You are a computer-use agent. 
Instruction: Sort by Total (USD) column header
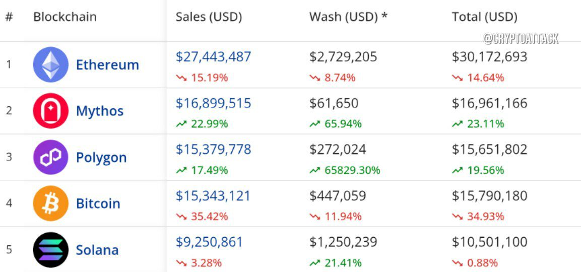pos(484,17)
